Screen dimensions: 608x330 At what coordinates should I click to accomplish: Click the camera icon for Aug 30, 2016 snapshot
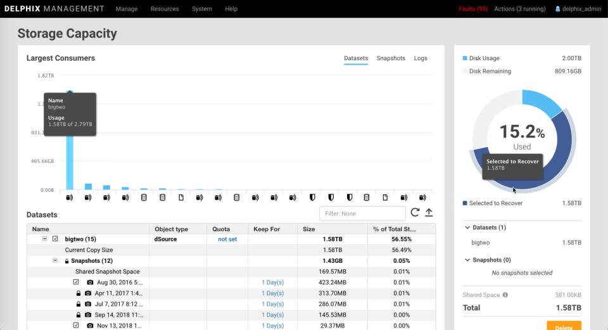pyautogui.click(x=90, y=282)
